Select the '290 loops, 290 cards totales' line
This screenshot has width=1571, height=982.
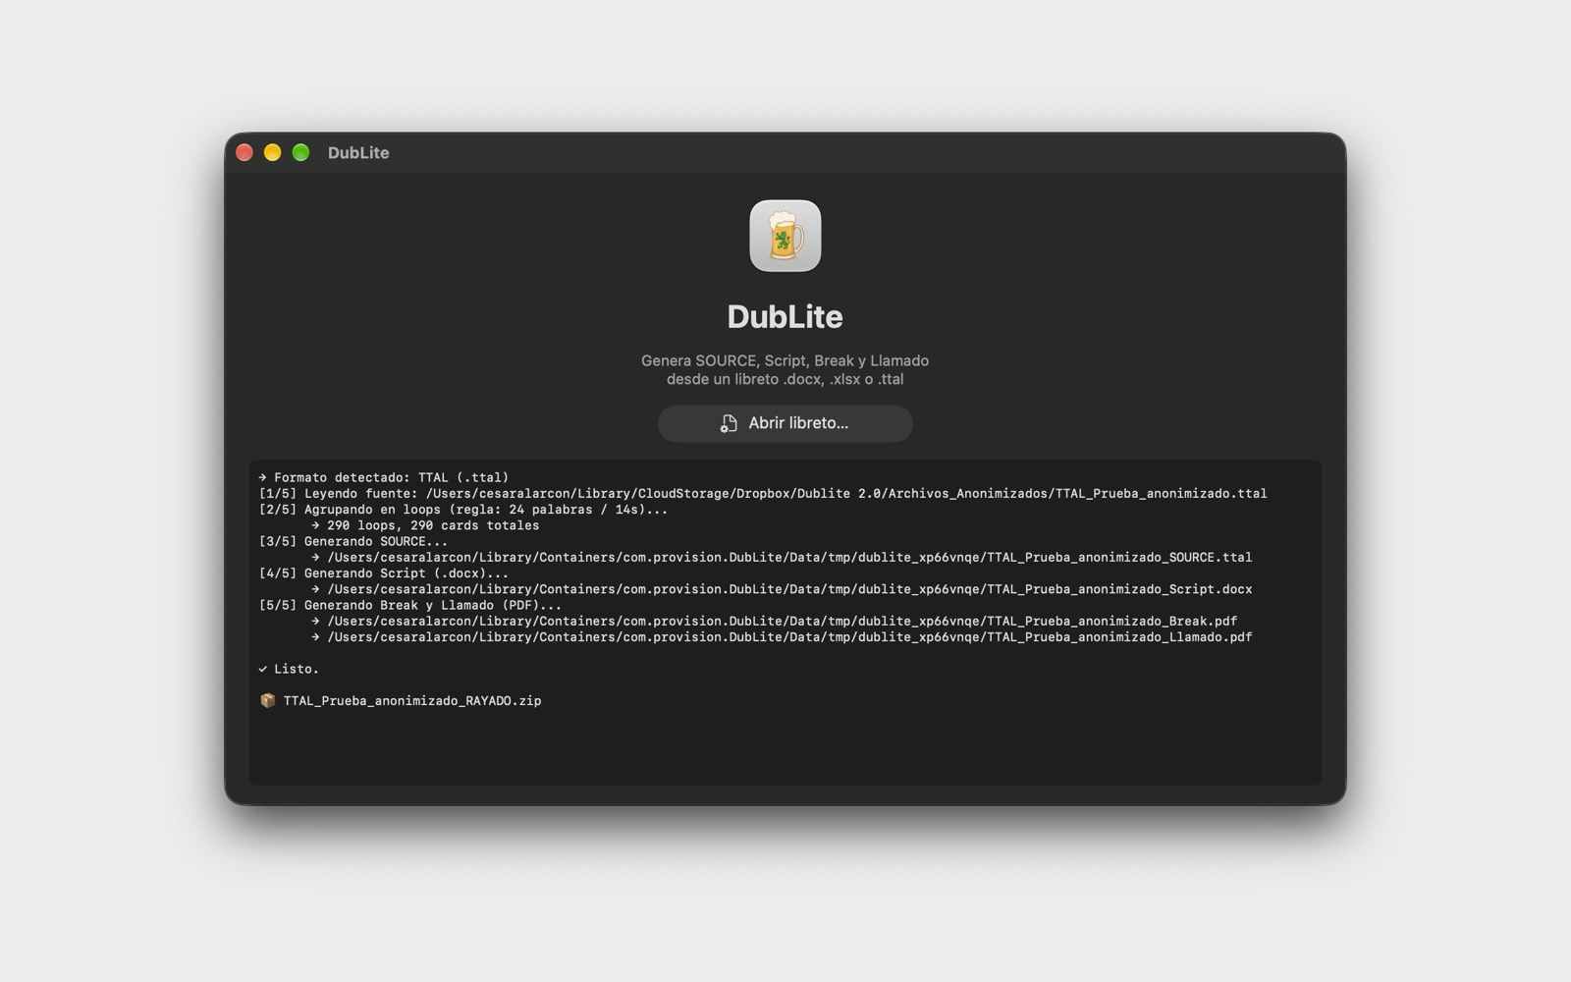click(x=425, y=525)
